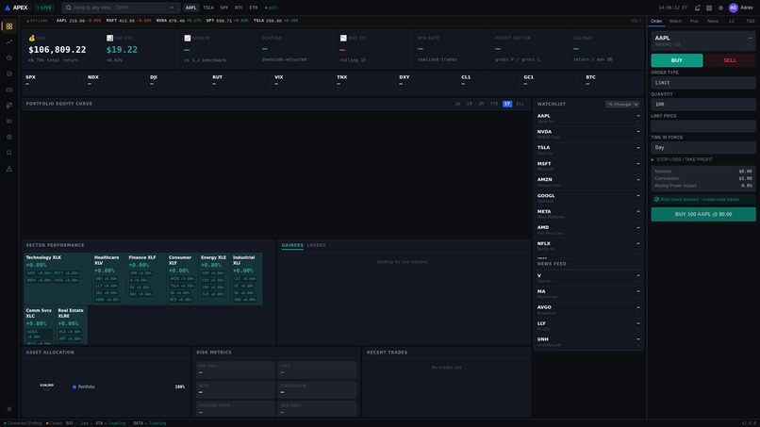Open the % Change watchlist dropdown

[622, 105]
